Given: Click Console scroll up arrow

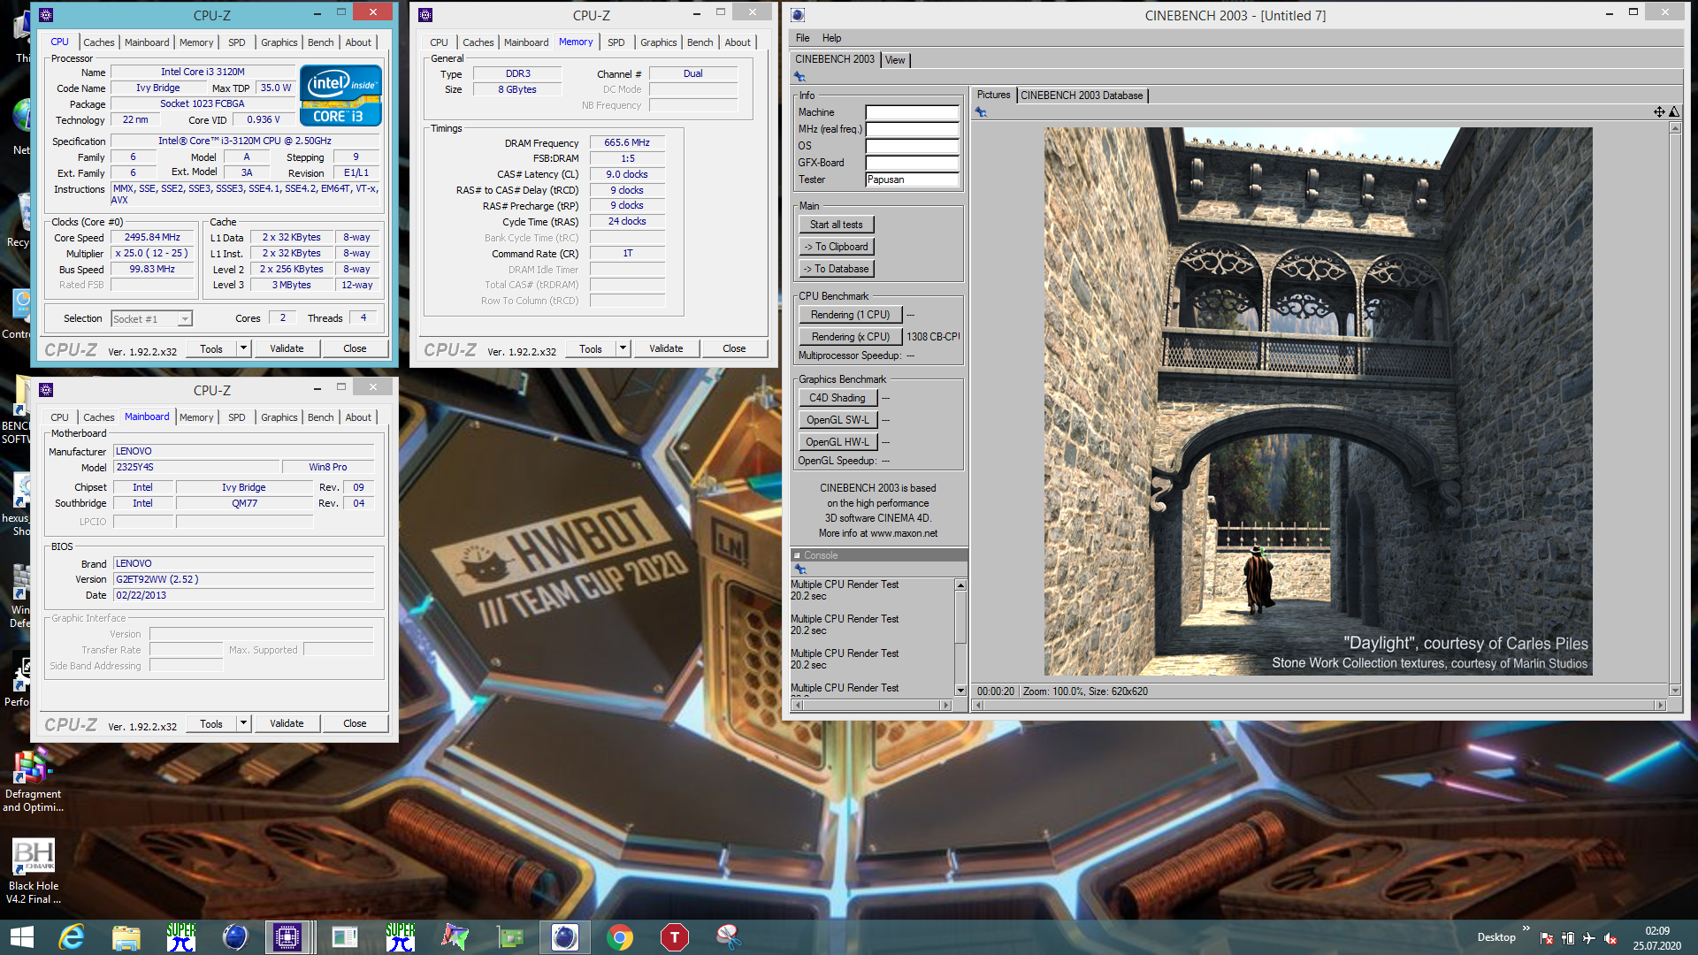Looking at the screenshot, I should (x=960, y=585).
